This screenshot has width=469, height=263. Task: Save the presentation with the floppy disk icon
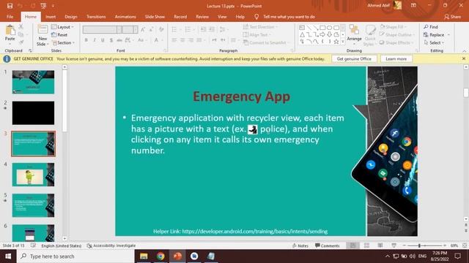[x=10, y=6]
